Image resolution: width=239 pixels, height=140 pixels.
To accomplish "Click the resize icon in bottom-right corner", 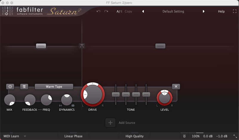I will tap(235, 136).
